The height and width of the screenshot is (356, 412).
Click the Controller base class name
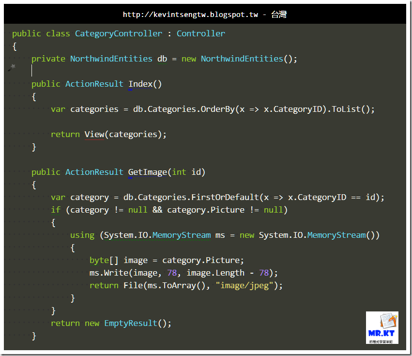click(x=201, y=33)
